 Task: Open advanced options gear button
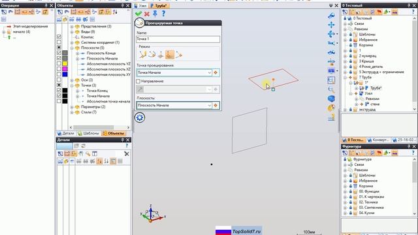(x=140, y=117)
